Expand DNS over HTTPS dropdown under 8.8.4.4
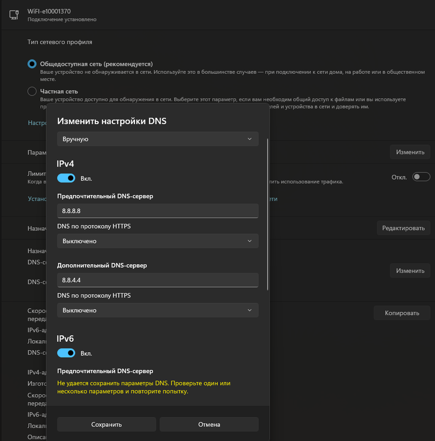Screen dimensions: 435x441 (158, 310)
